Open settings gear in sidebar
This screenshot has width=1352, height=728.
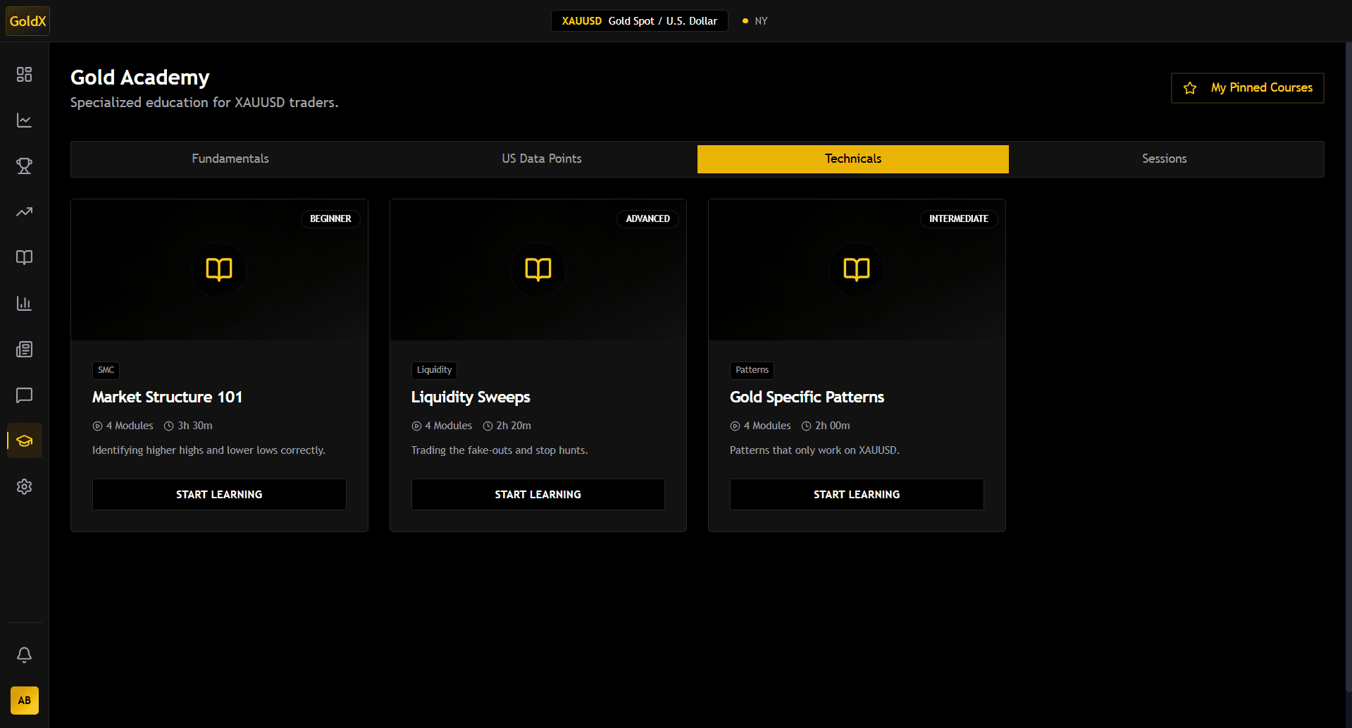point(24,487)
